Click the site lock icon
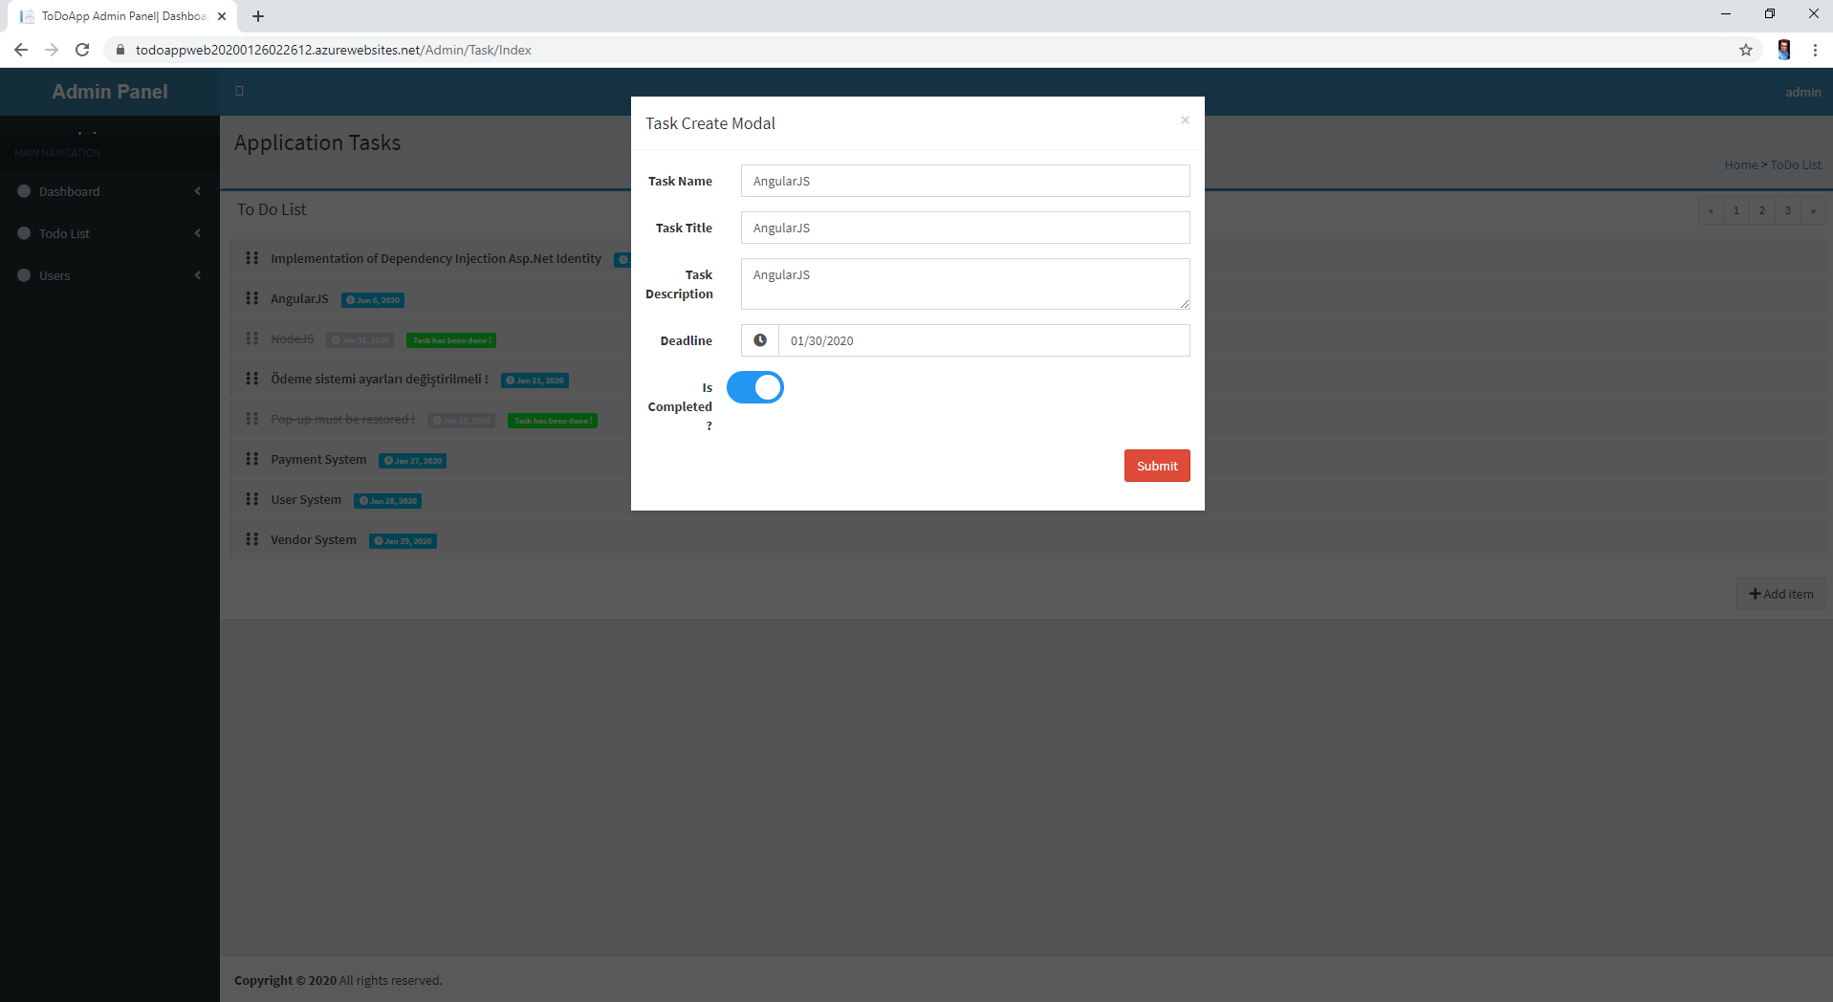Viewport: 1833px width, 1002px height. pos(120,50)
